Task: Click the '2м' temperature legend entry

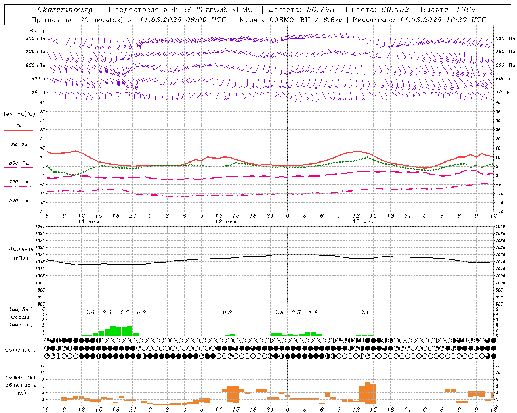Action: tap(19, 126)
